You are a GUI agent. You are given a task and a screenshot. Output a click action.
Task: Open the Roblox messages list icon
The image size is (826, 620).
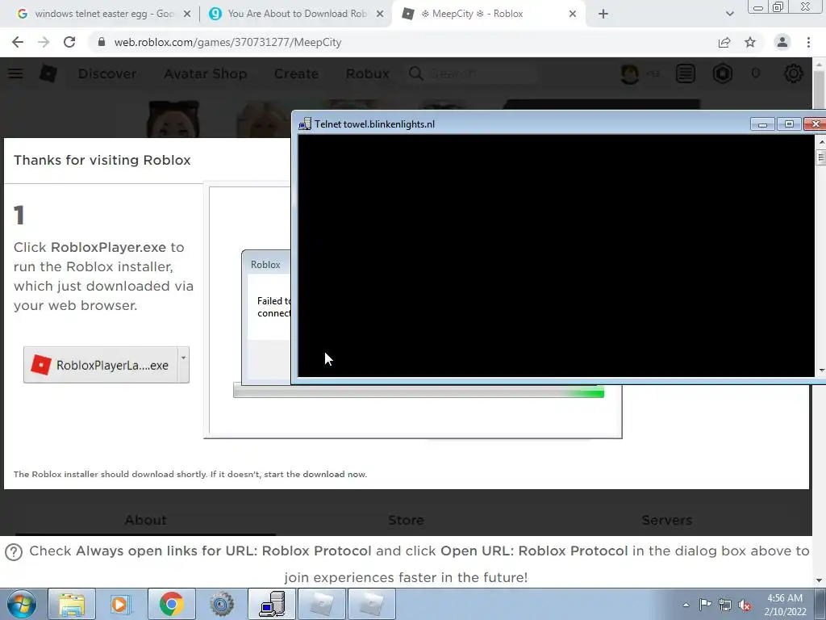686,73
